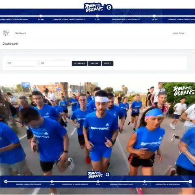Click the Laravel logo in the navigation
This screenshot has width=195, height=195.
pyautogui.click(x=6, y=33)
